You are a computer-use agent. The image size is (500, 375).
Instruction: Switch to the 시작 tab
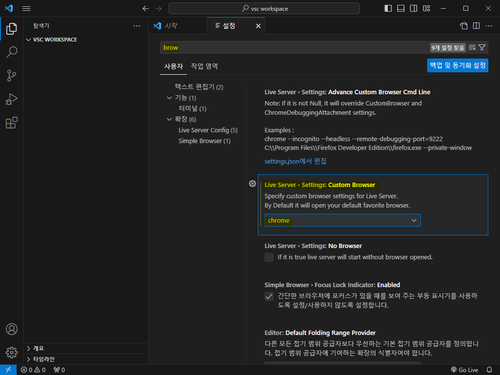coord(178,25)
